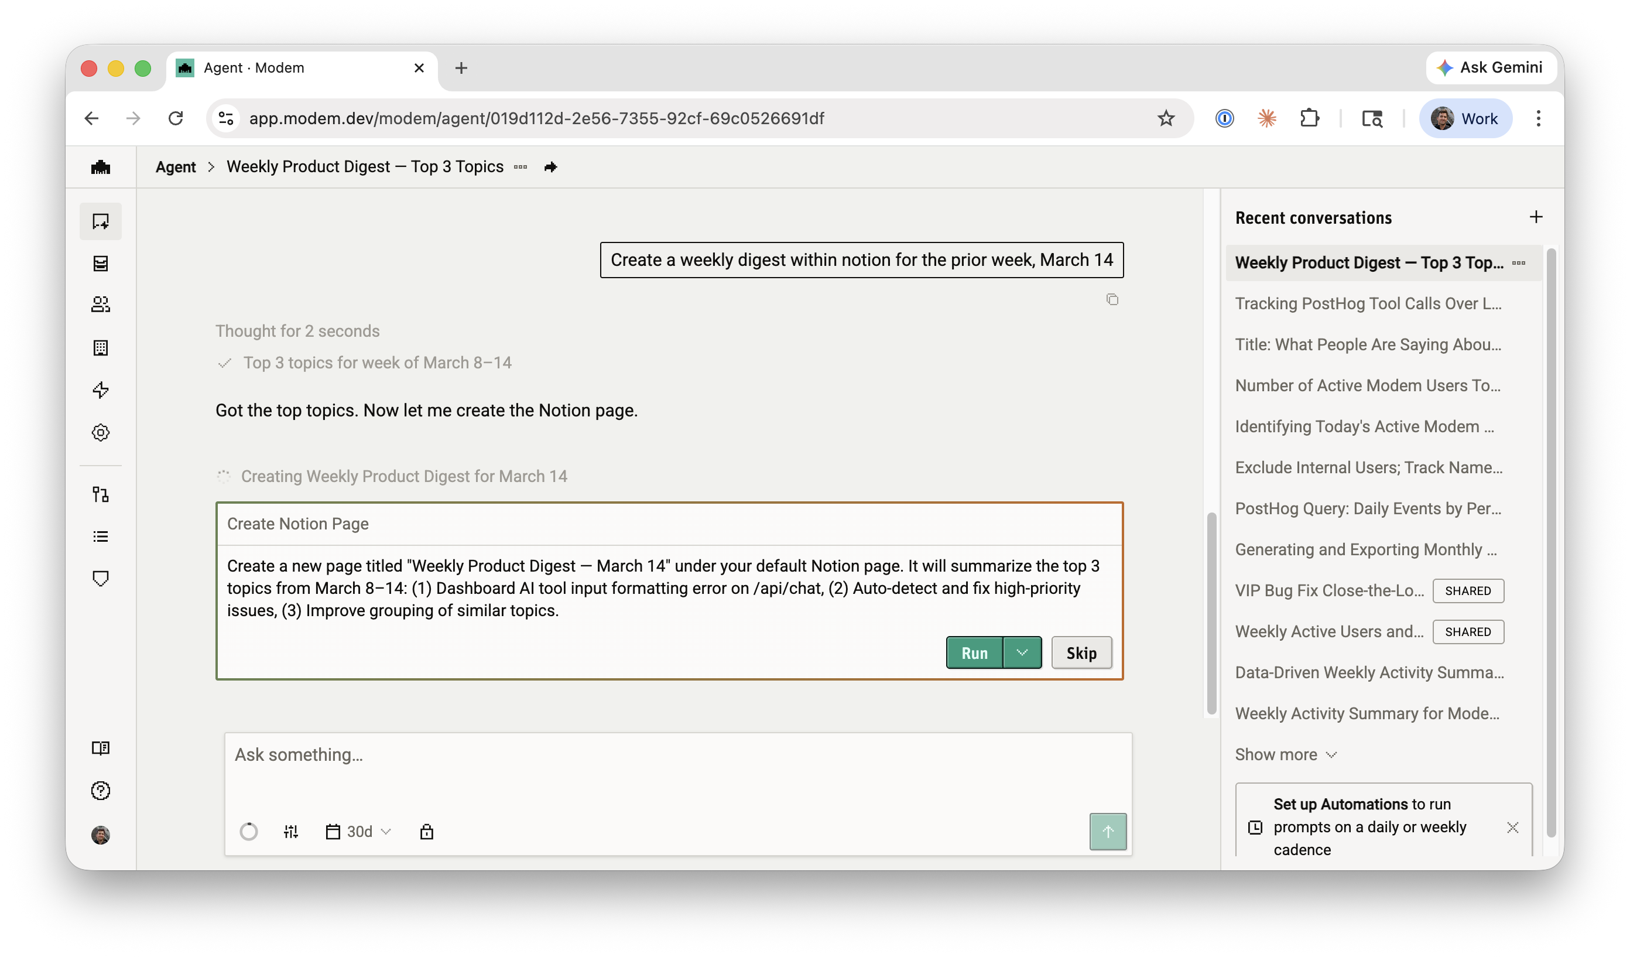
Task: Open the browser extensions puzzle icon
Action: click(x=1309, y=118)
